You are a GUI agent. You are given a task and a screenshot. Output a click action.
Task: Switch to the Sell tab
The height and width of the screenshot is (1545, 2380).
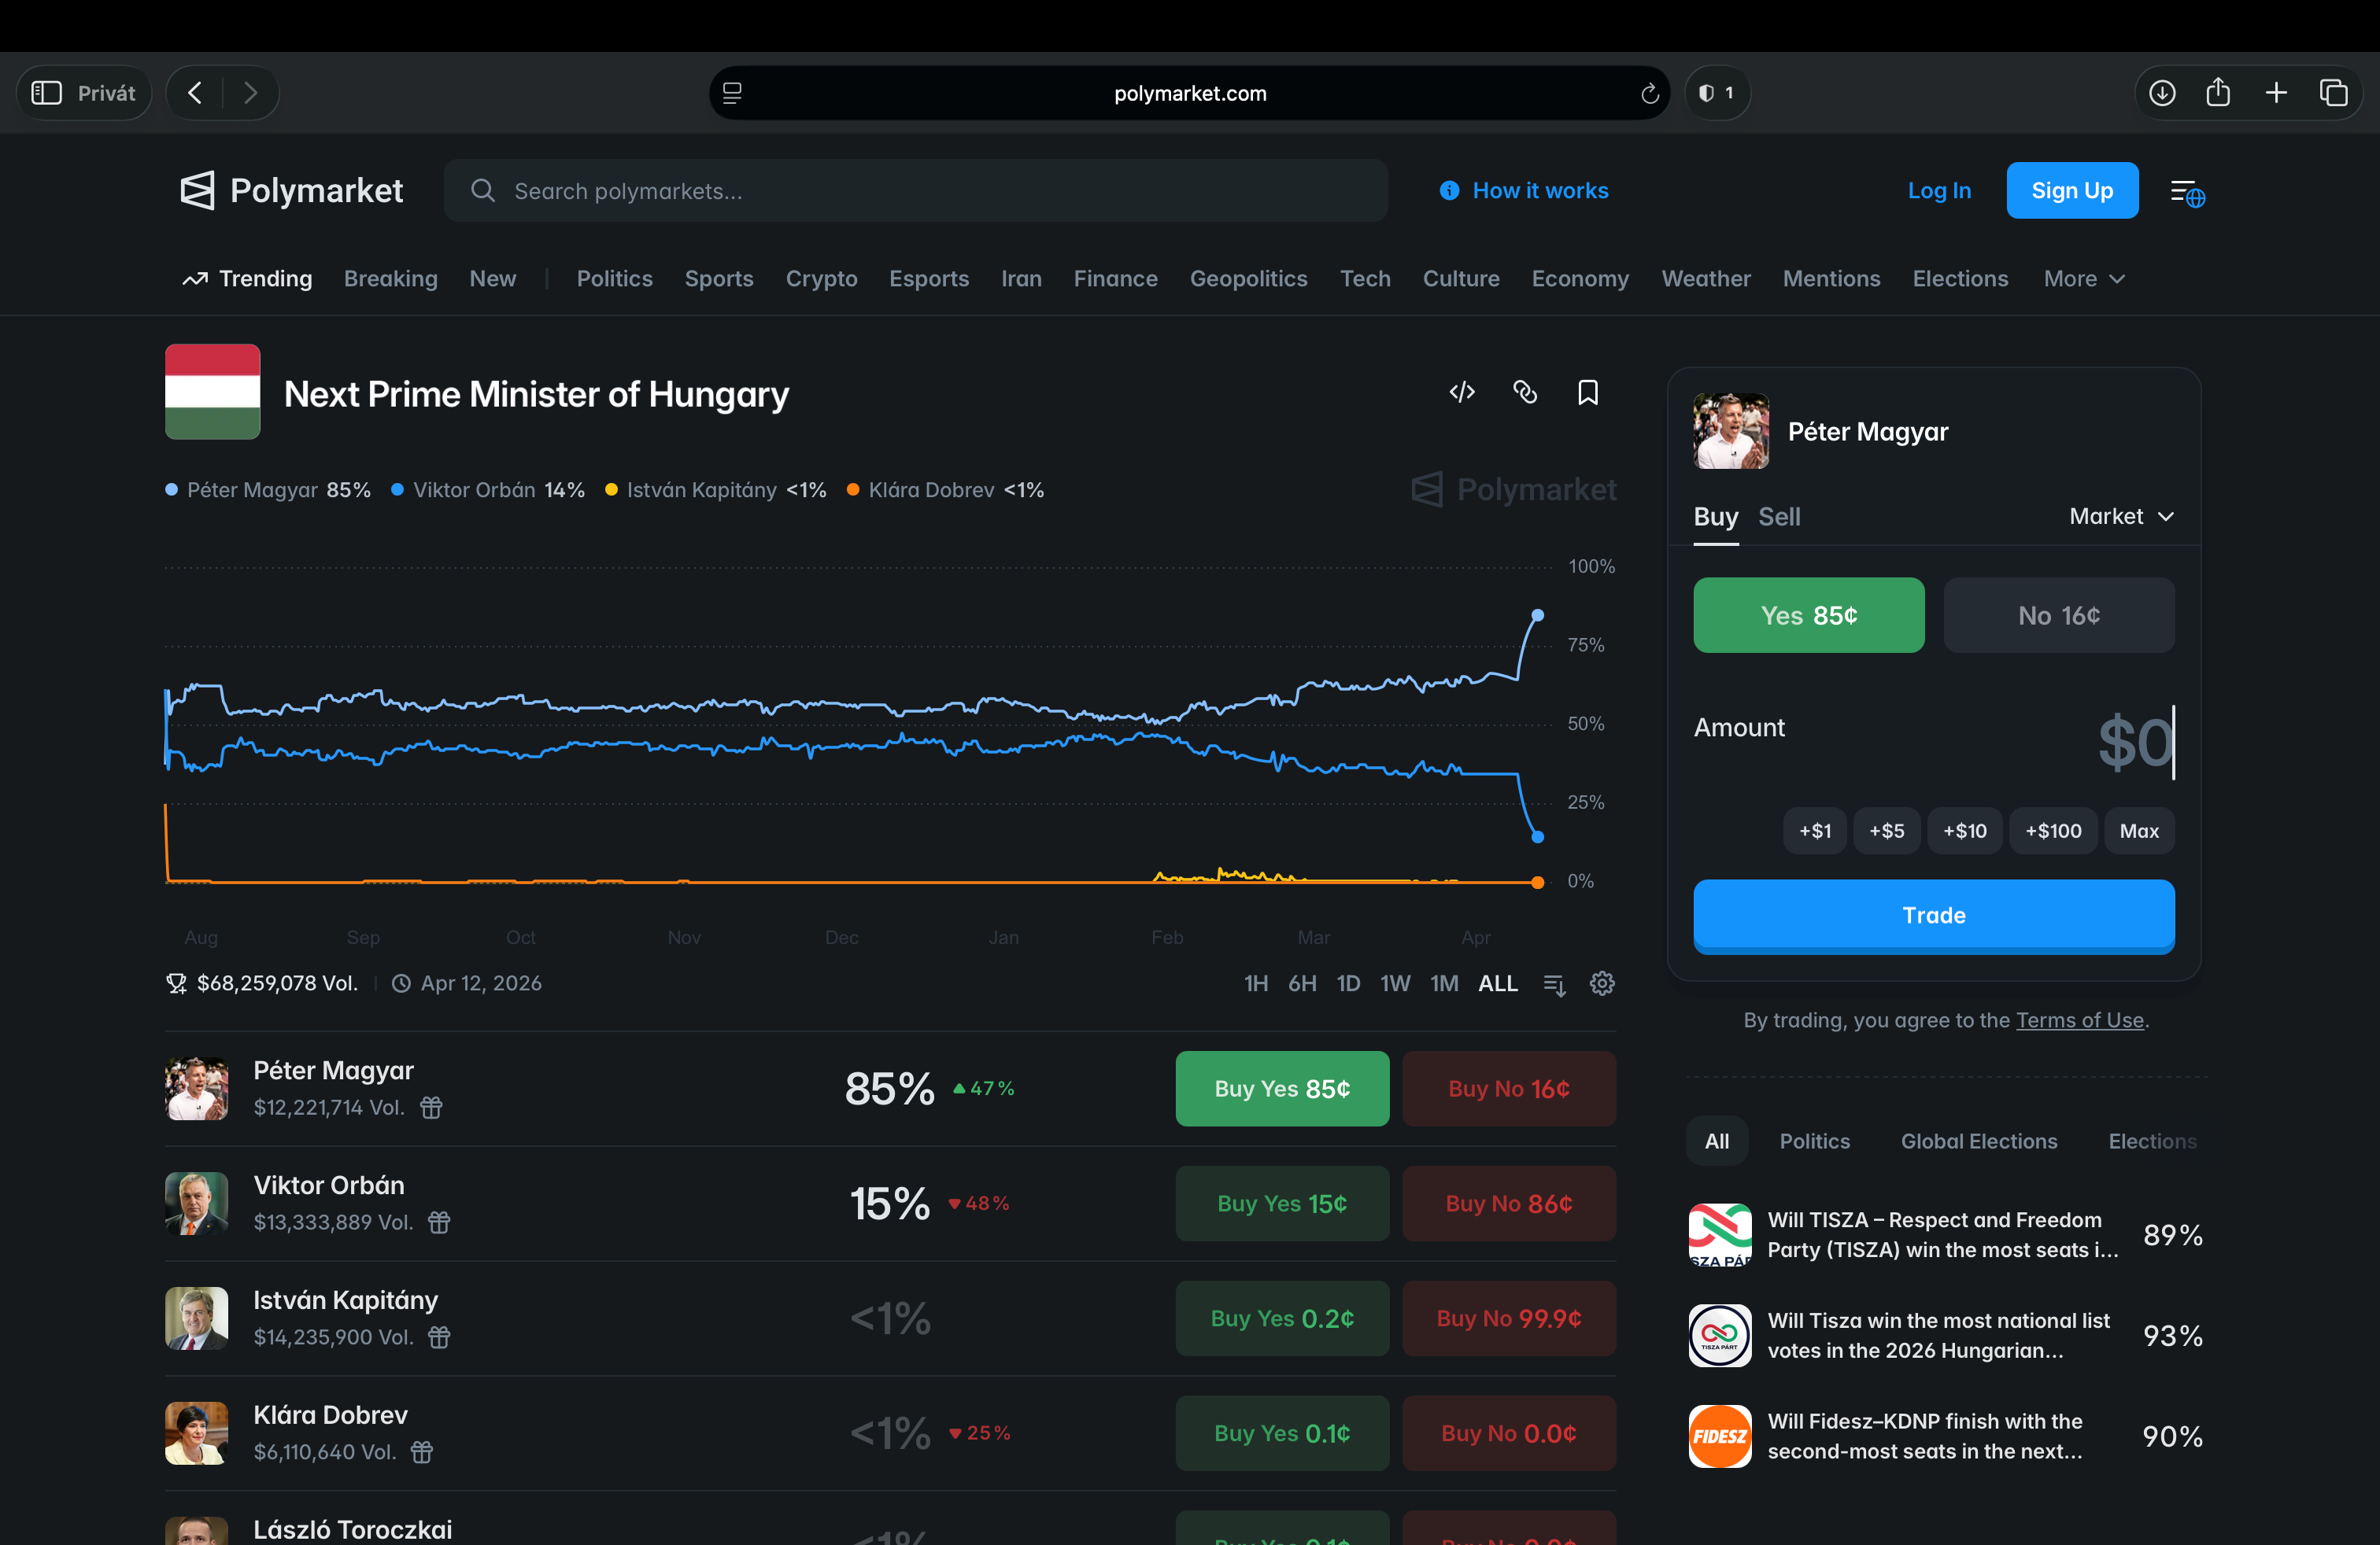click(x=1779, y=517)
